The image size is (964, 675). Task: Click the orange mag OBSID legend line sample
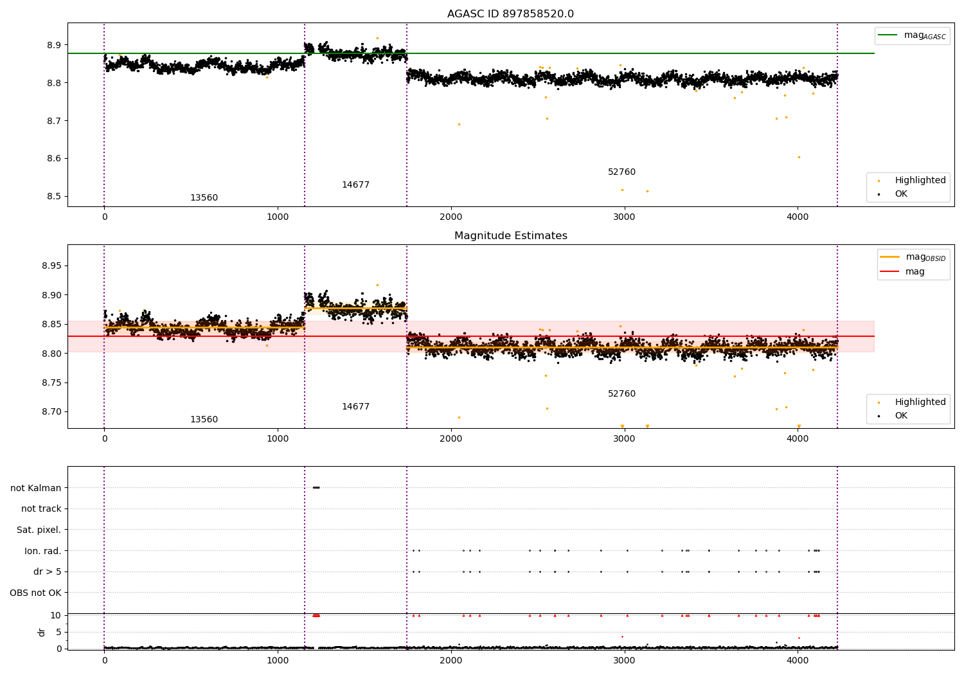tap(889, 257)
